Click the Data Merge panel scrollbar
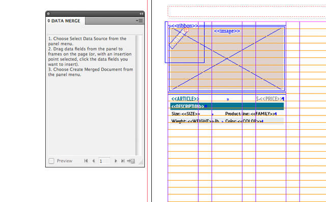The image size is (326, 202). click(x=137, y=96)
